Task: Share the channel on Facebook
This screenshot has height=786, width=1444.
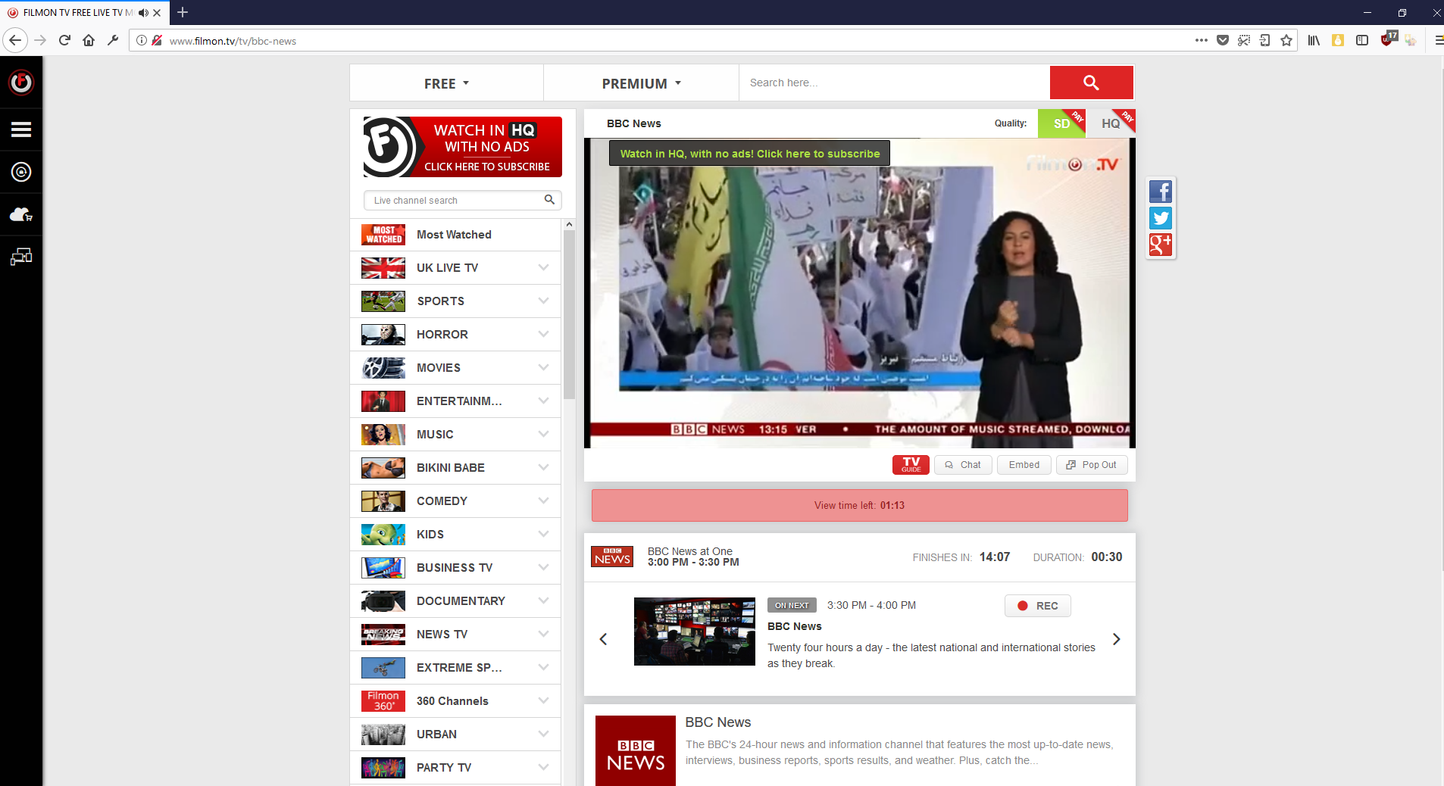Action: pos(1161,192)
